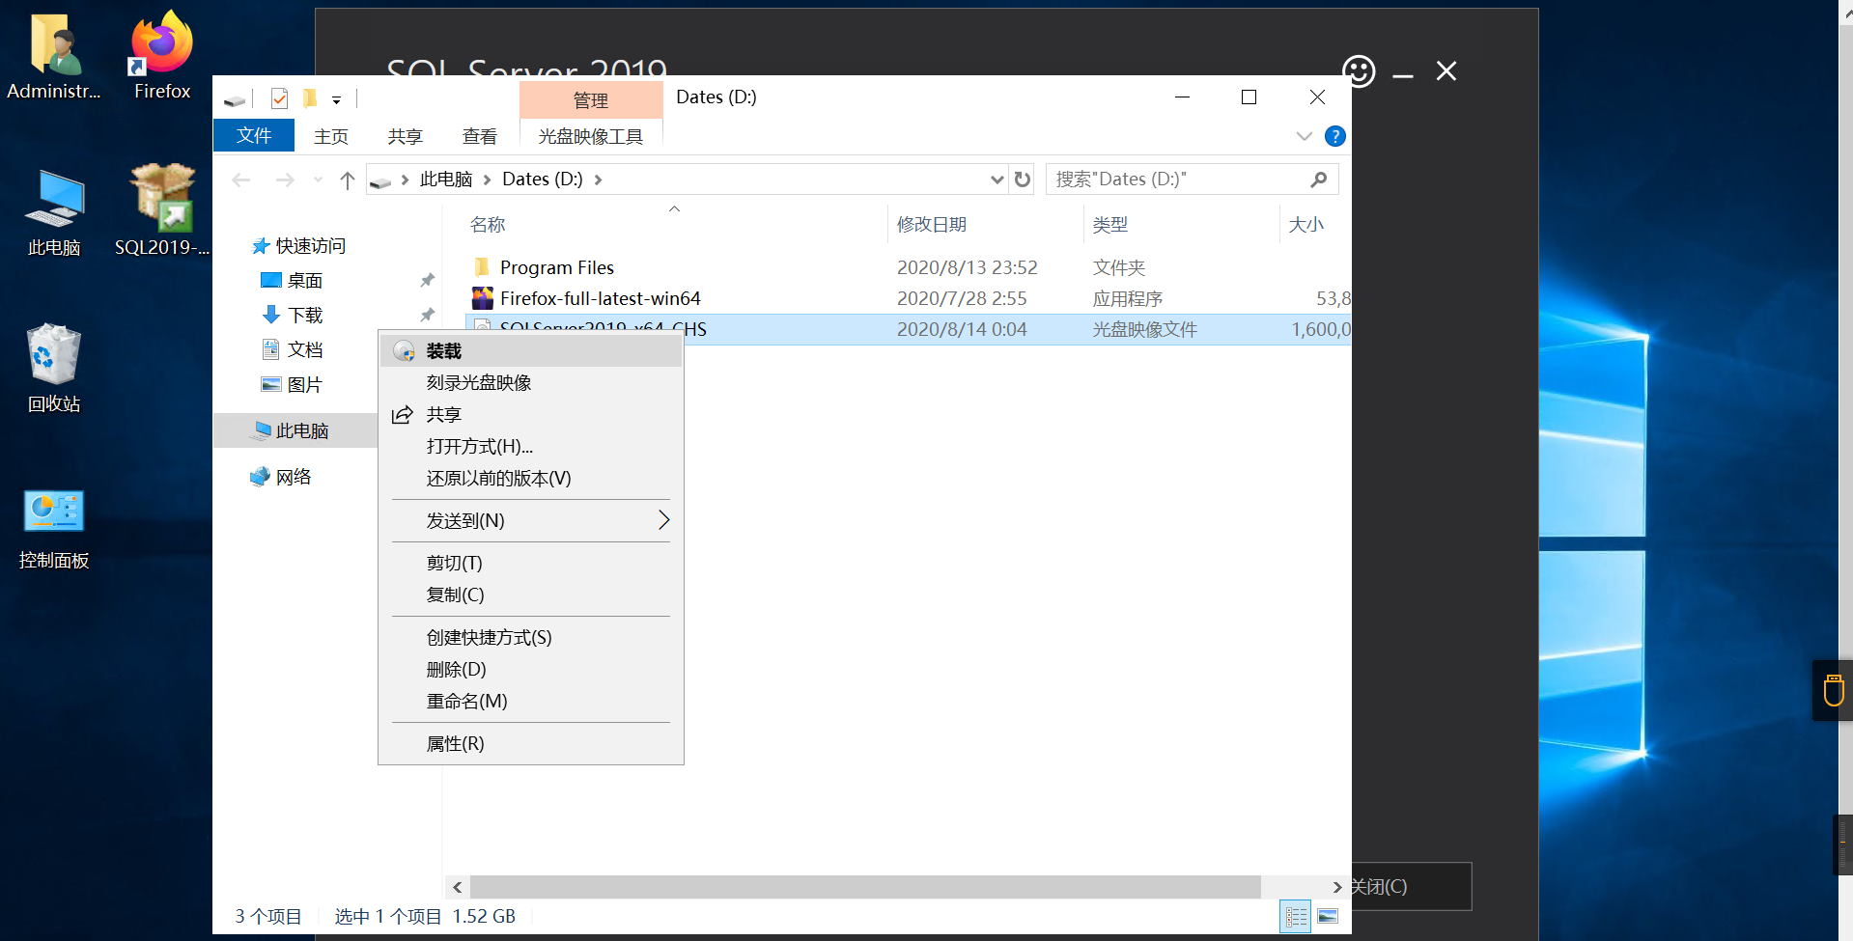This screenshot has width=1853, height=941.
Task: Select 网络 in the navigation pane
Action: (294, 478)
